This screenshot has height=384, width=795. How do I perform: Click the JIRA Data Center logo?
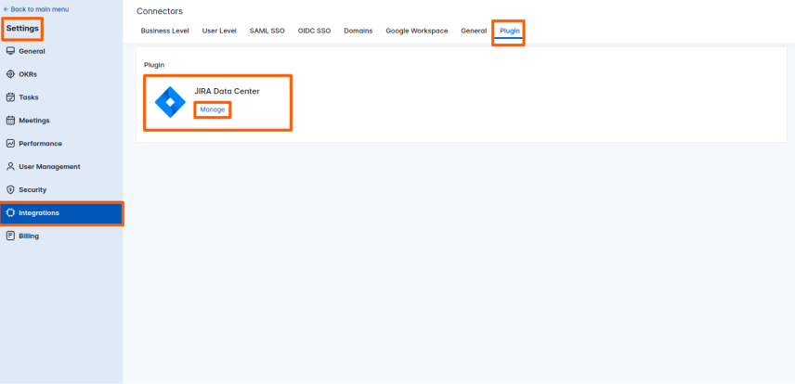170,102
